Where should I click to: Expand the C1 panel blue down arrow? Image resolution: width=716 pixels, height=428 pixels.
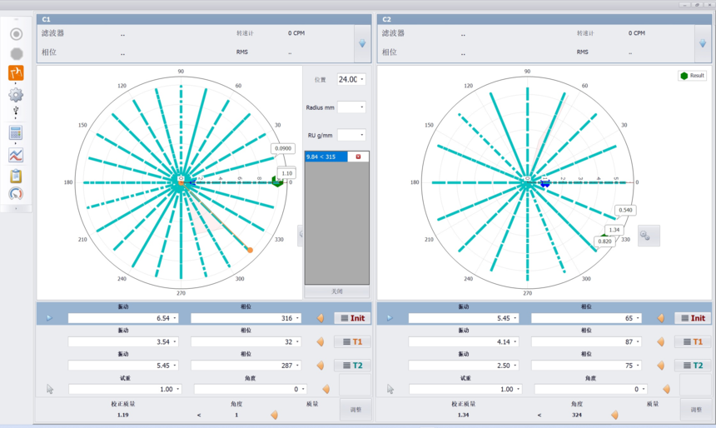pyautogui.click(x=361, y=43)
